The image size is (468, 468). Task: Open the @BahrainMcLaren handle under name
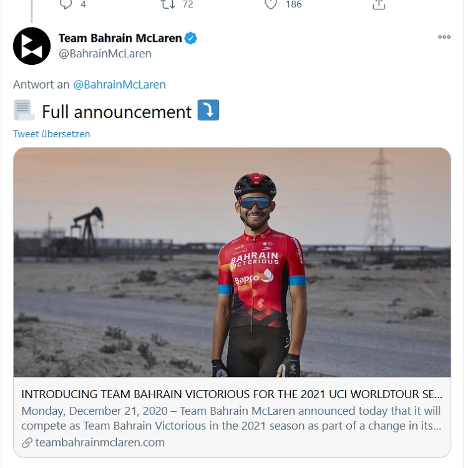tap(105, 54)
